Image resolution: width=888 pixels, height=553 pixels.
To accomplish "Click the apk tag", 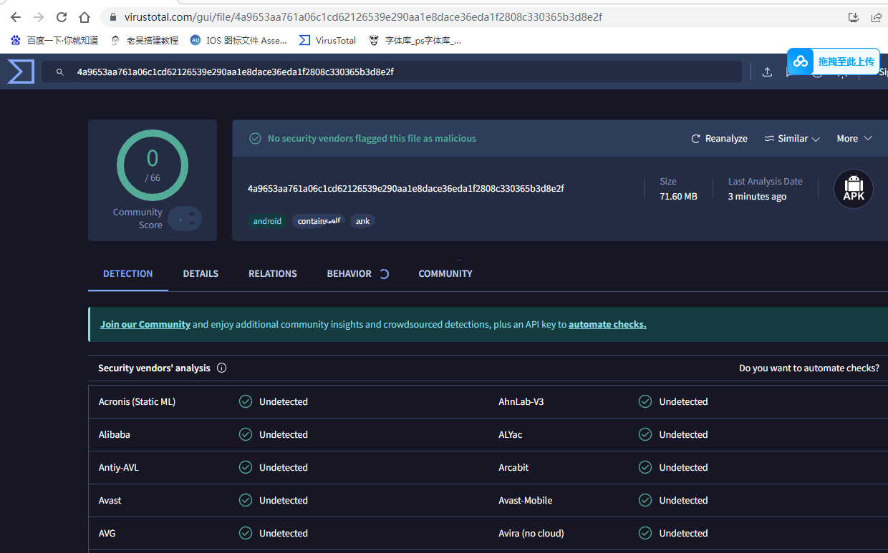I will click(363, 221).
